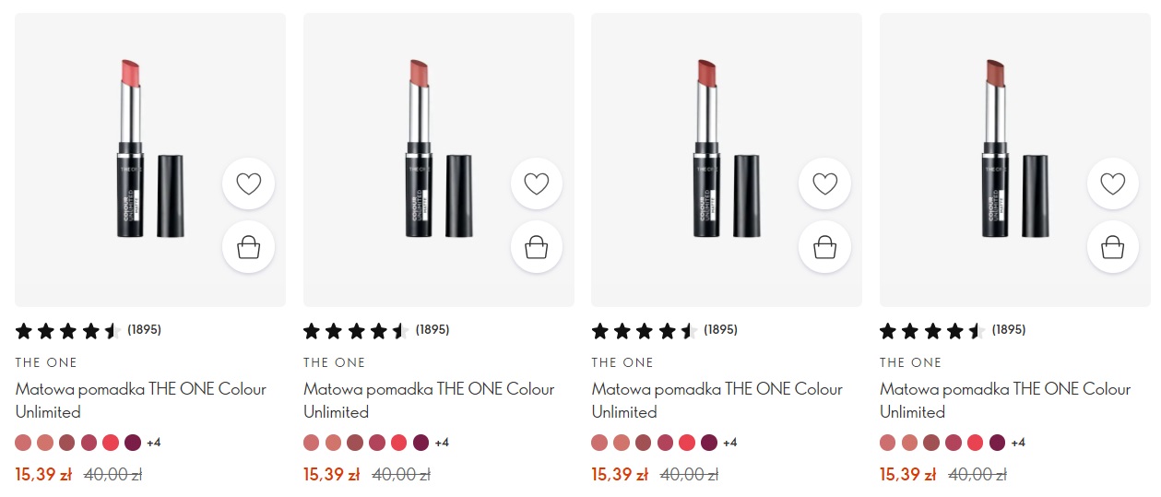Add first lipstick to wishlist heart
This screenshot has width=1161, height=497.
[x=249, y=183]
